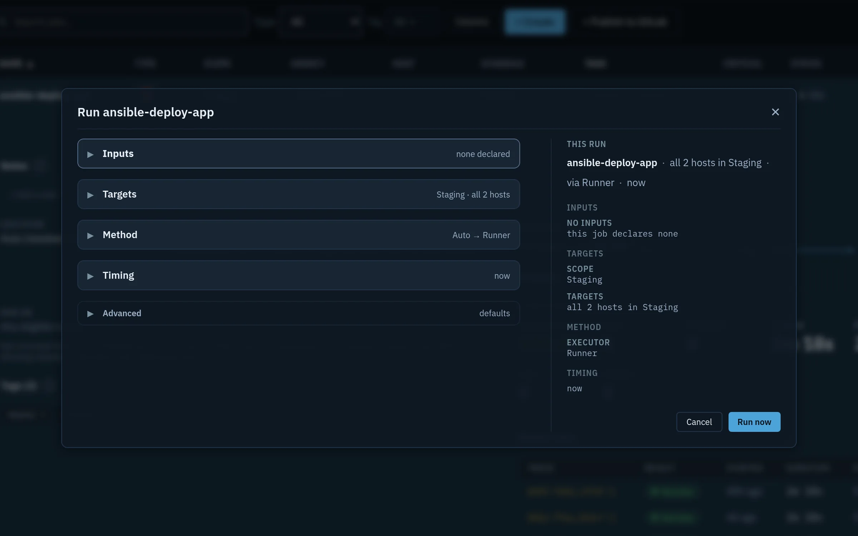Expand the Targets section
The image size is (858, 536).
(299, 194)
